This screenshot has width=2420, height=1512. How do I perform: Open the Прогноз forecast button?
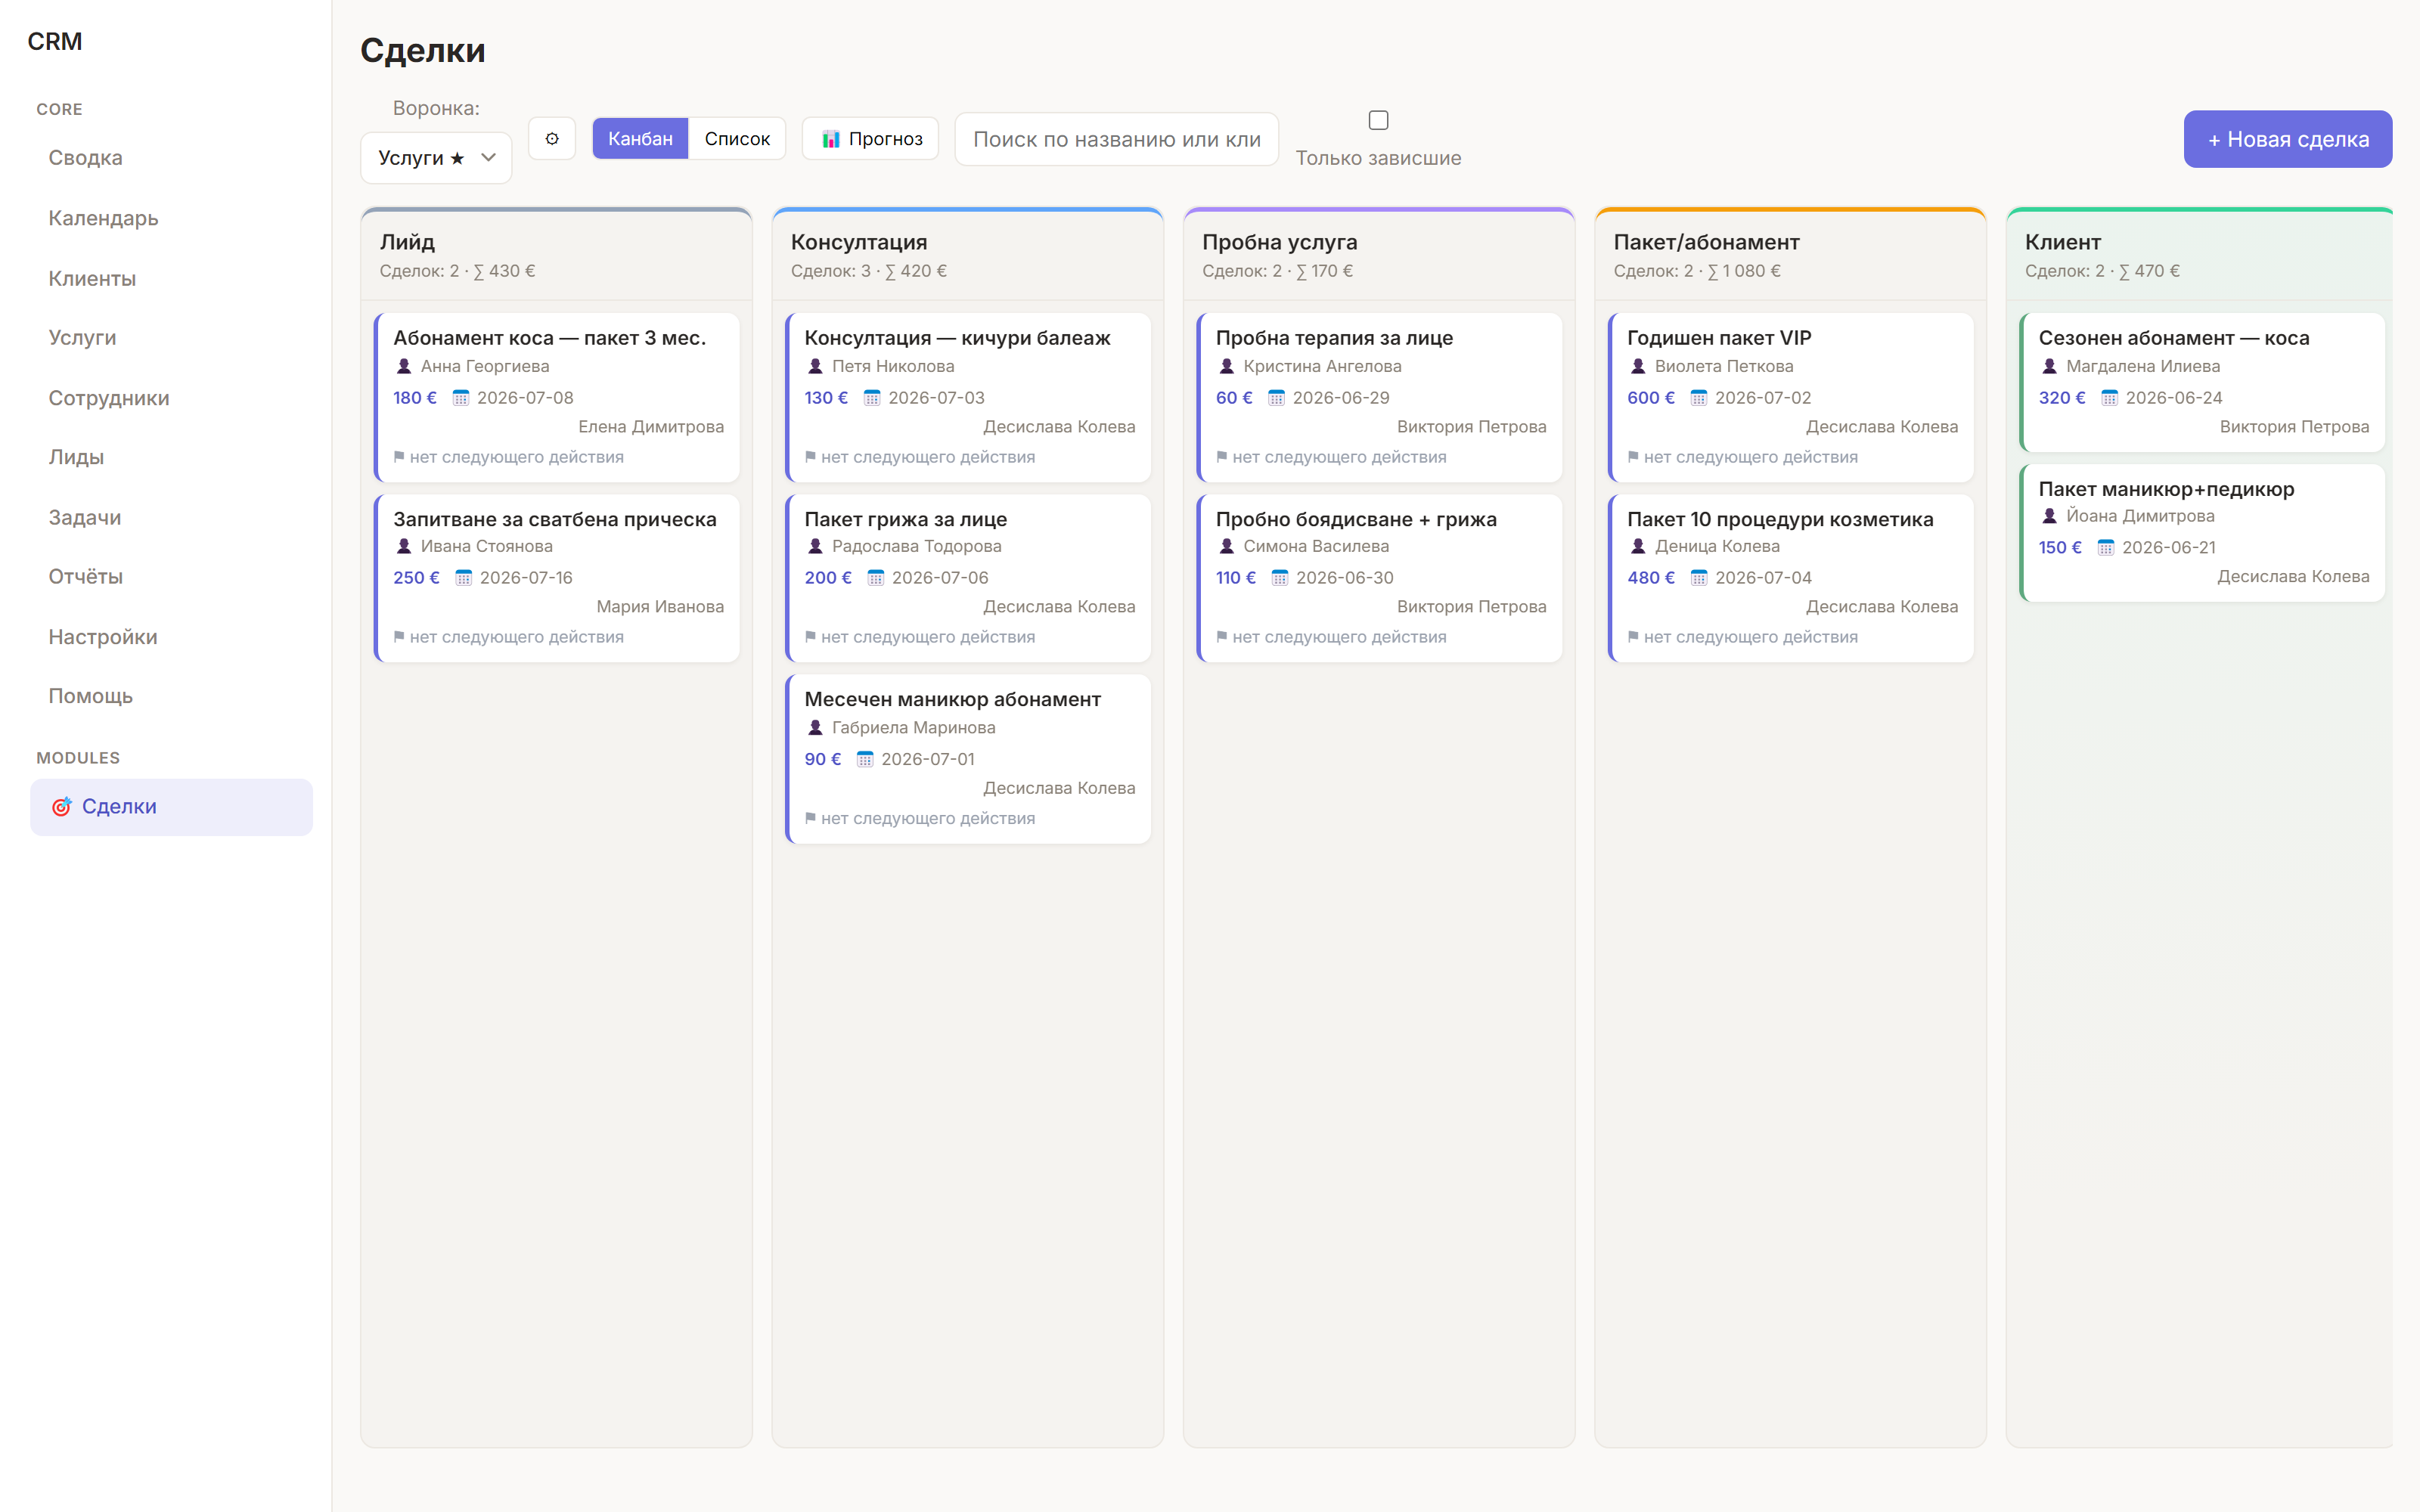pyautogui.click(x=870, y=139)
